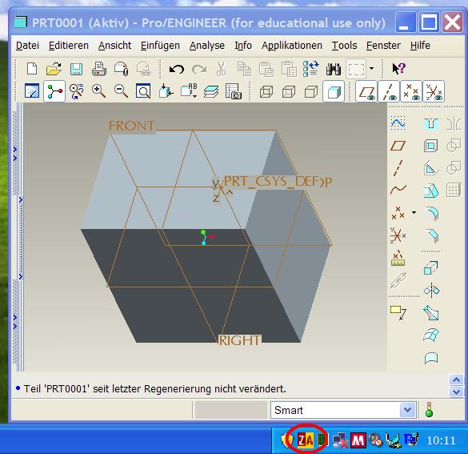The image size is (468, 454).
Task: Expand the datum point flyout arrow
Action: (414, 213)
